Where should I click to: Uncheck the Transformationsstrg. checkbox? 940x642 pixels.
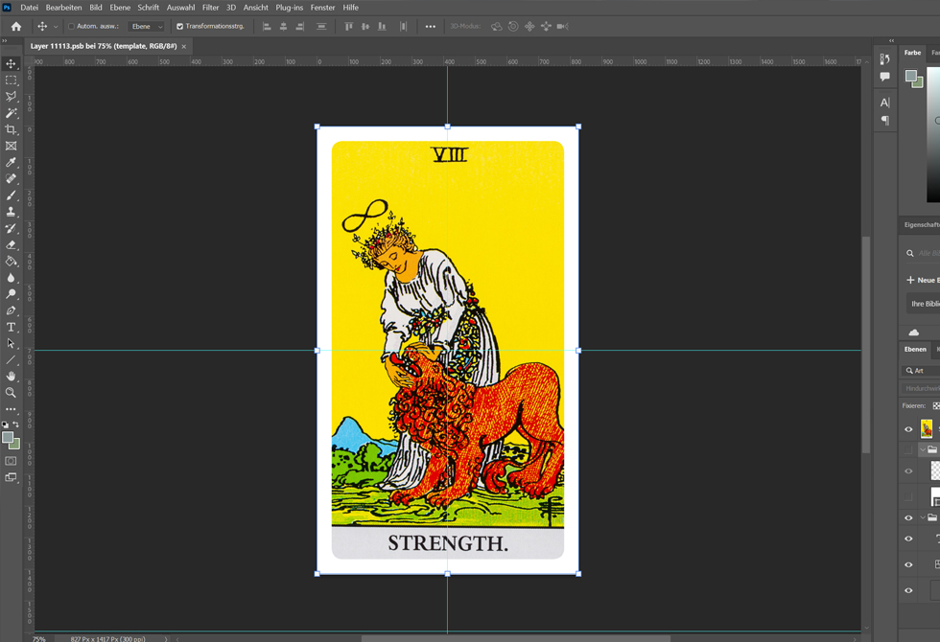point(180,27)
